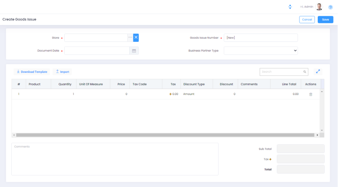Click the search magnifier icon
338x187 pixels.
(305, 72)
